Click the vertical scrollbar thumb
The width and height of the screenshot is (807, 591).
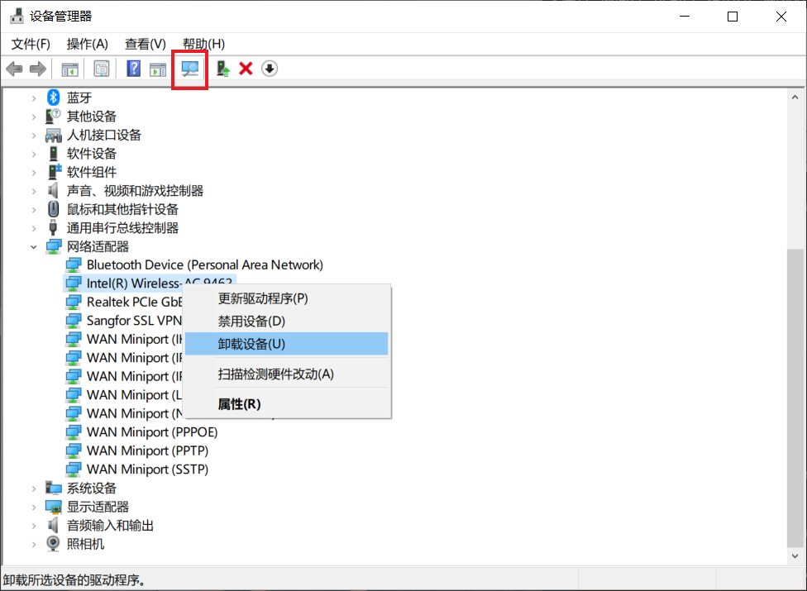coord(795,398)
